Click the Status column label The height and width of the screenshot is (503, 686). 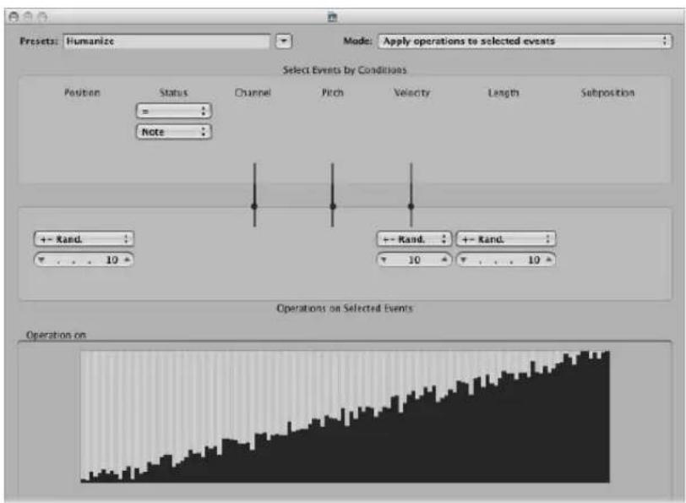[x=173, y=92]
